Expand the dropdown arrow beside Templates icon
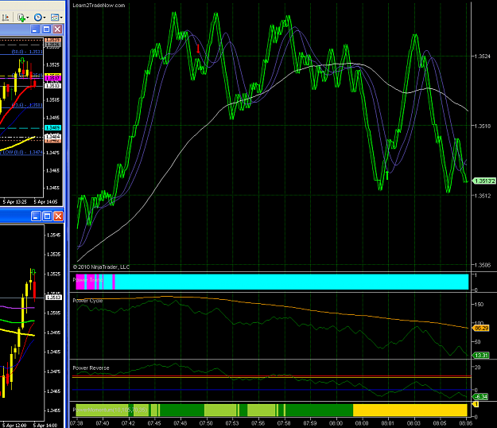The image size is (497, 428). (61, 18)
